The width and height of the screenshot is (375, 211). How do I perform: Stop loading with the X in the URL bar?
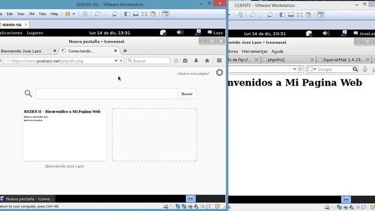click(x=121, y=61)
